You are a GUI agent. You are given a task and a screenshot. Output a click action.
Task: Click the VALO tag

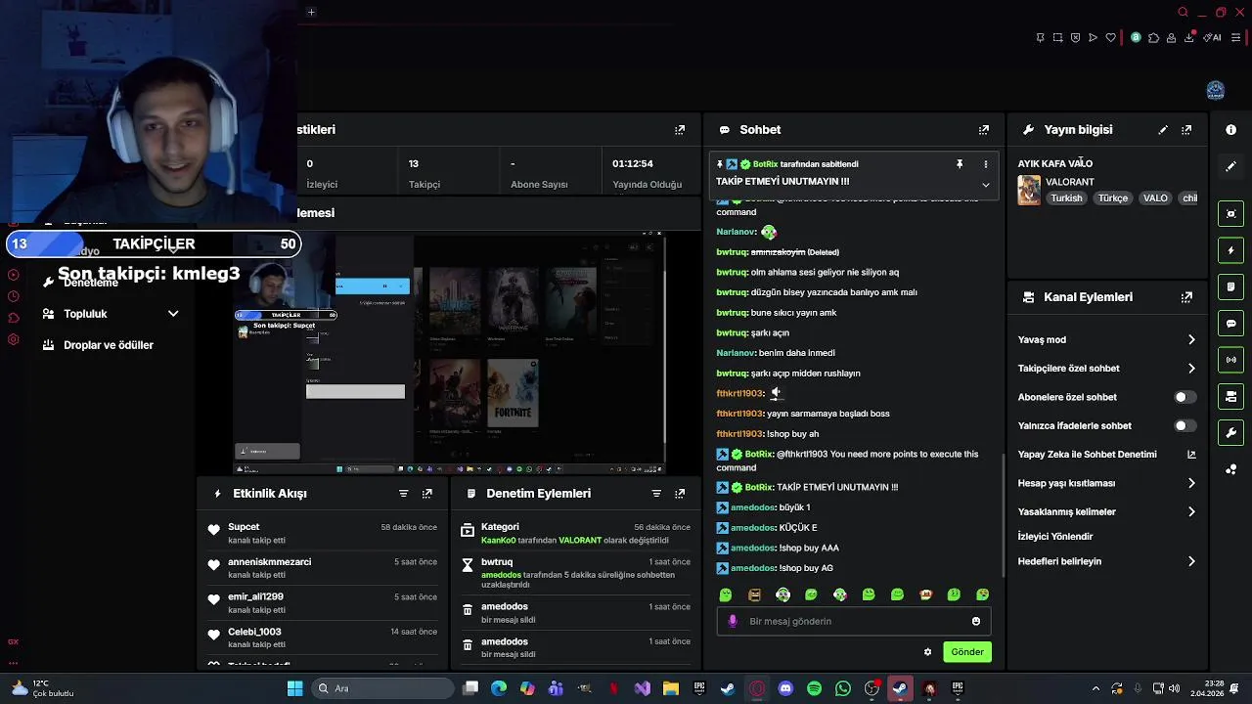(1155, 198)
